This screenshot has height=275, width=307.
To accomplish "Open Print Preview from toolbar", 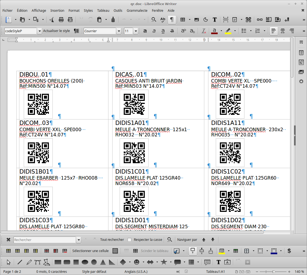I will [x=70, y=20].
